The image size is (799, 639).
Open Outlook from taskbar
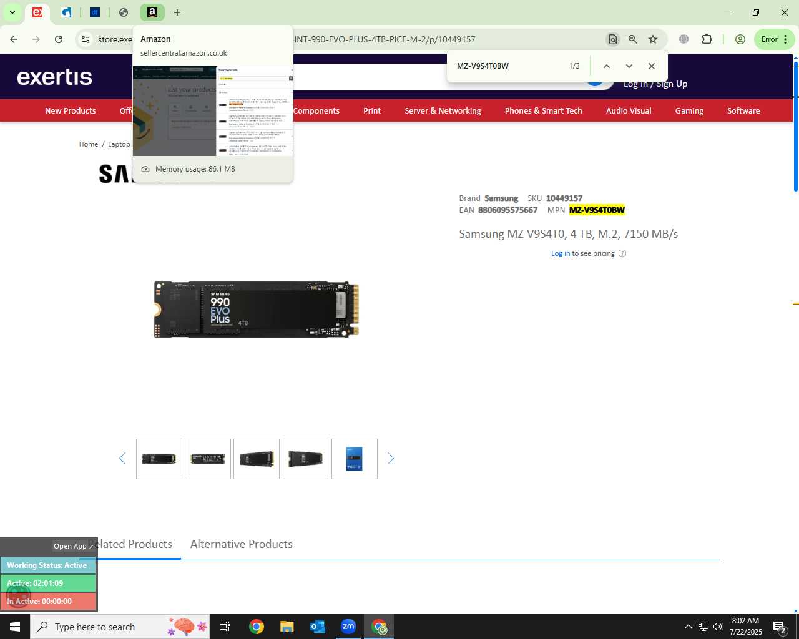318,627
